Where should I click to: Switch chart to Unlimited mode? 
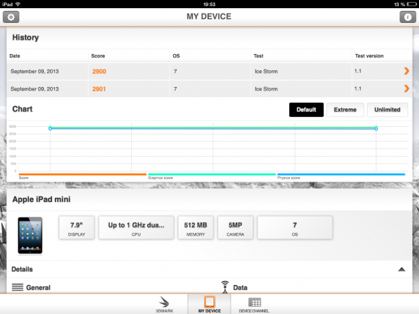[387, 109]
